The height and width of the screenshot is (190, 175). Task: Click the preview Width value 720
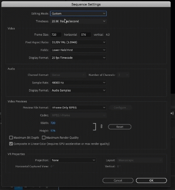tap(53, 123)
